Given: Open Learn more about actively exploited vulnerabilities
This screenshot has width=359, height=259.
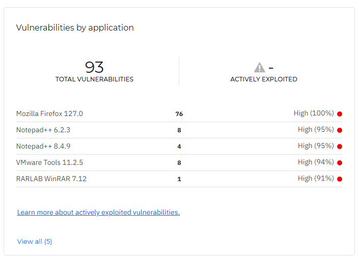Looking at the screenshot, I should [98, 212].
